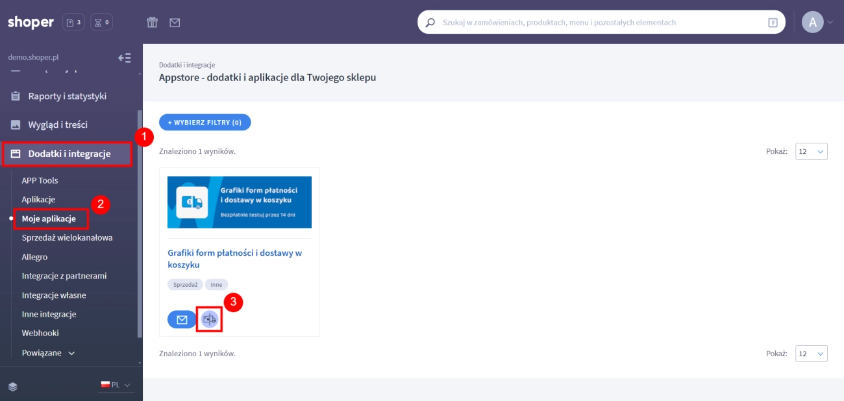Click the blue envelope button on the app card

[x=182, y=319]
